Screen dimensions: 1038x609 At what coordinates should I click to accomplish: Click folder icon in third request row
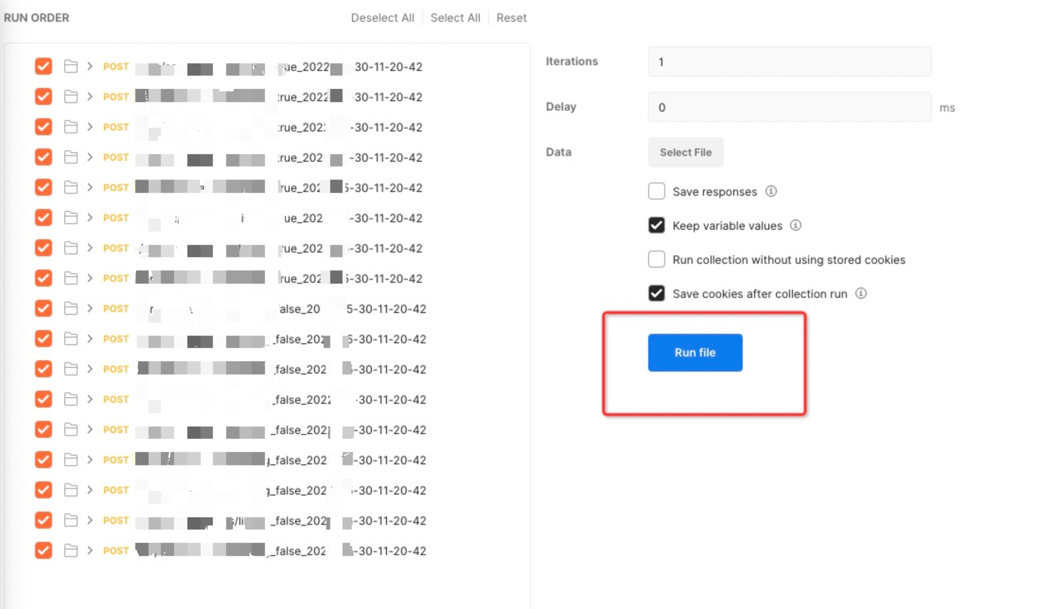pyautogui.click(x=71, y=127)
